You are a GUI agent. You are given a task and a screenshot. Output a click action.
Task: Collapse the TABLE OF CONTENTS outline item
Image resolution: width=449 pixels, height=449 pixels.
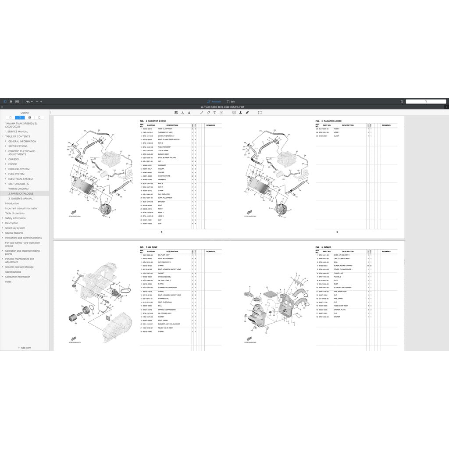pyautogui.click(x=2, y=136)
